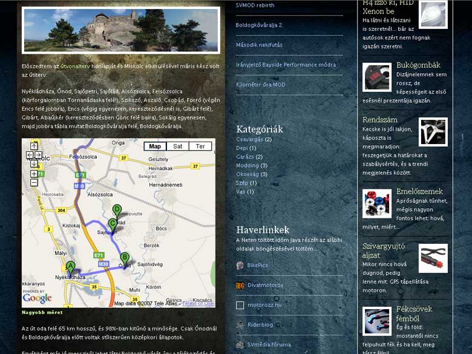Select the Map view type
This screenshot has width=472, height=354.
pyautogui.click(x=155, y=146)
